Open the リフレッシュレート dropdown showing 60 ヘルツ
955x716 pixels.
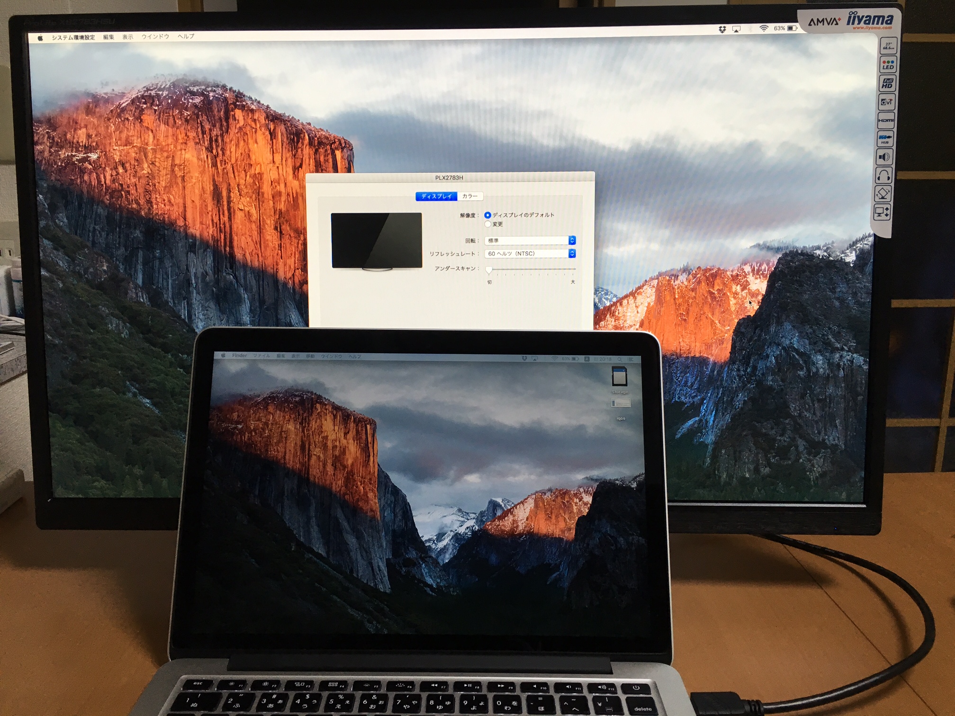(x=530, y=254)
